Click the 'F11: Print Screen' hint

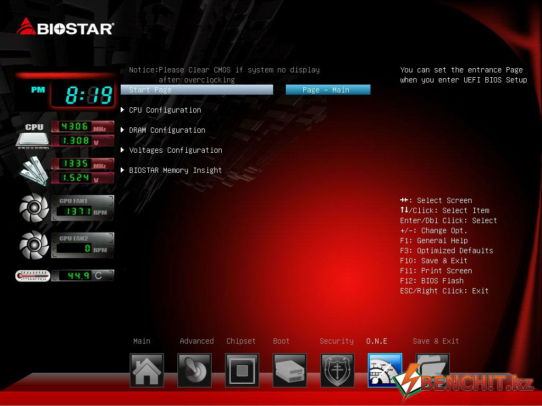click(x=436, y=270)
